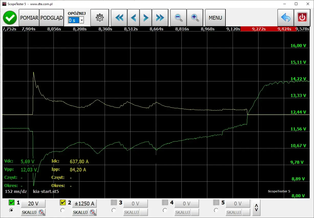Click the 14,22 V scale label
Viewport: 314px width, 218px height.
(x=298, y=79)
